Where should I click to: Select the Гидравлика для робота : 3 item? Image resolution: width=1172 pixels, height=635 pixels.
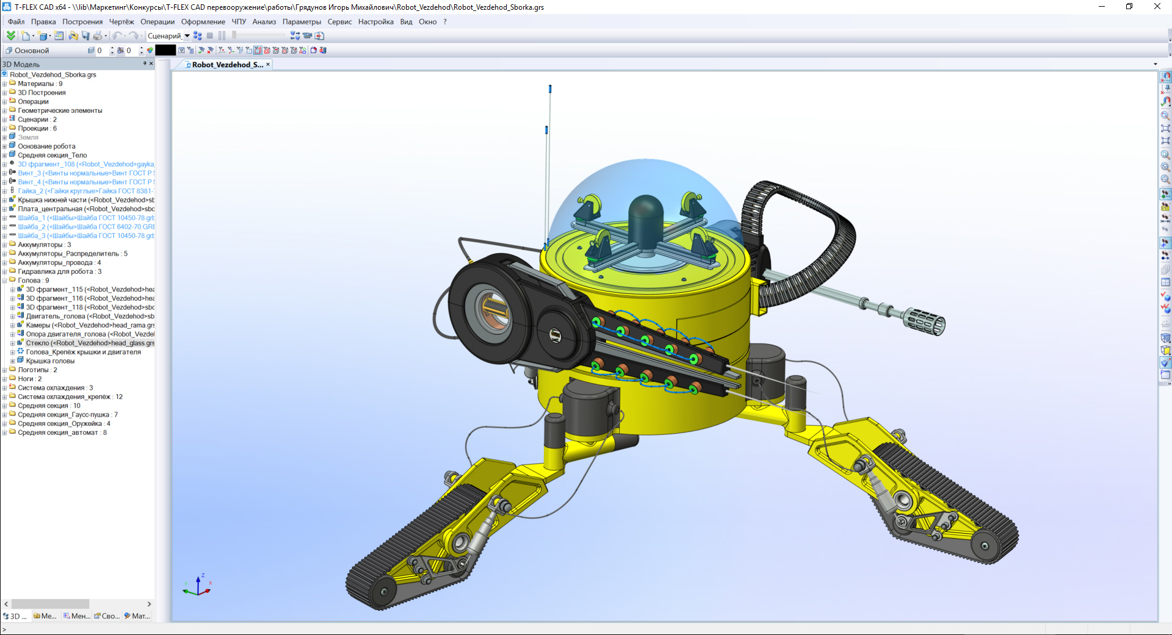[60, 272]
